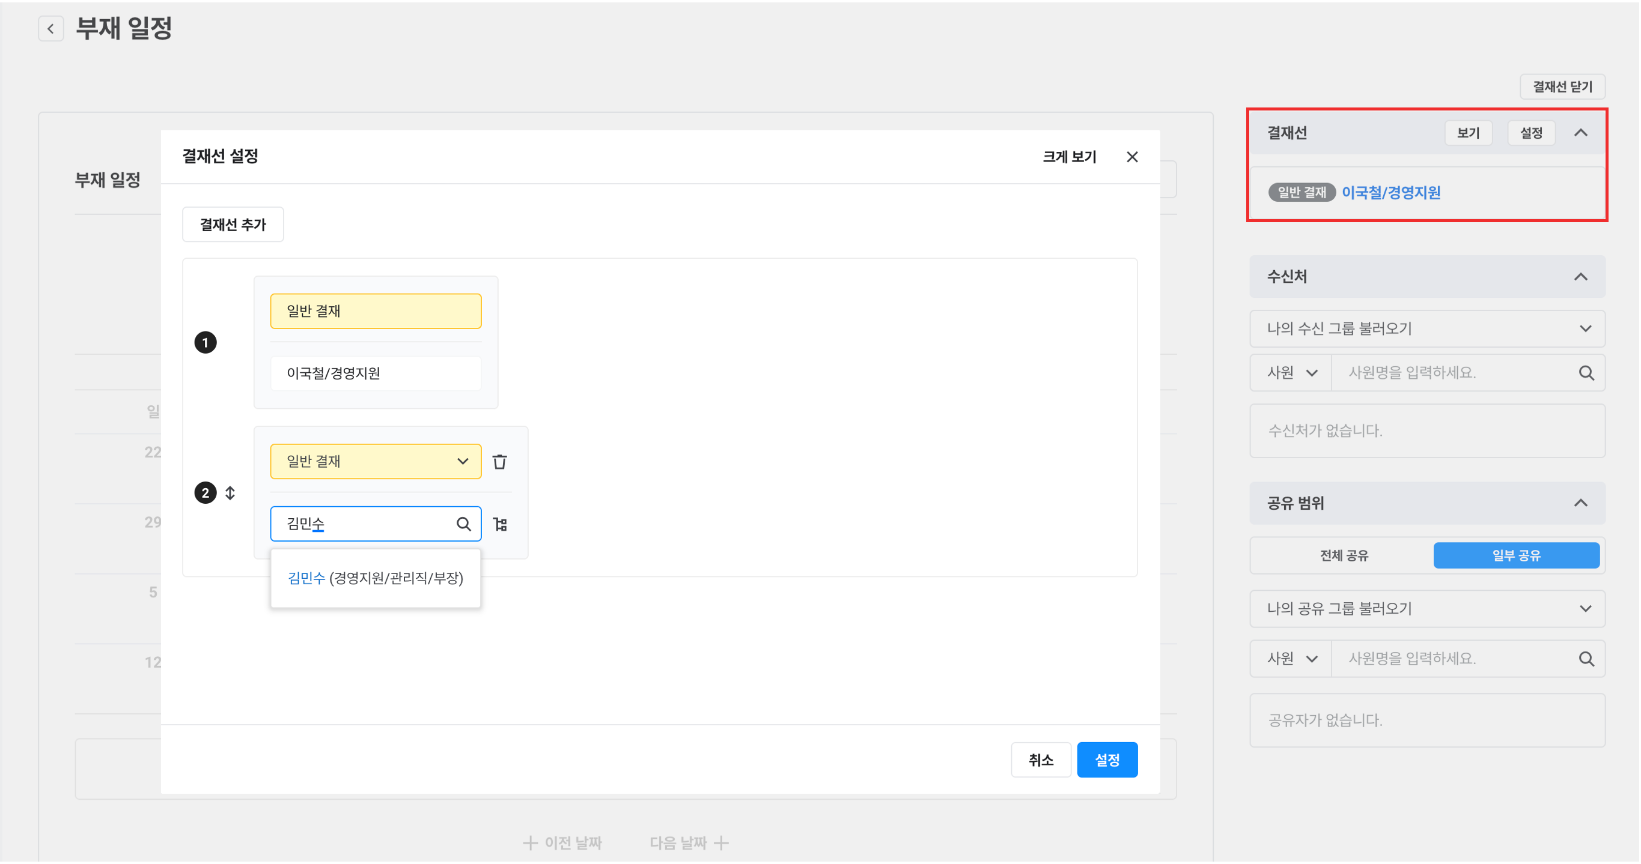Delete the second approval line with trash icon
The image size is (1641, 864).
(499, 462)
